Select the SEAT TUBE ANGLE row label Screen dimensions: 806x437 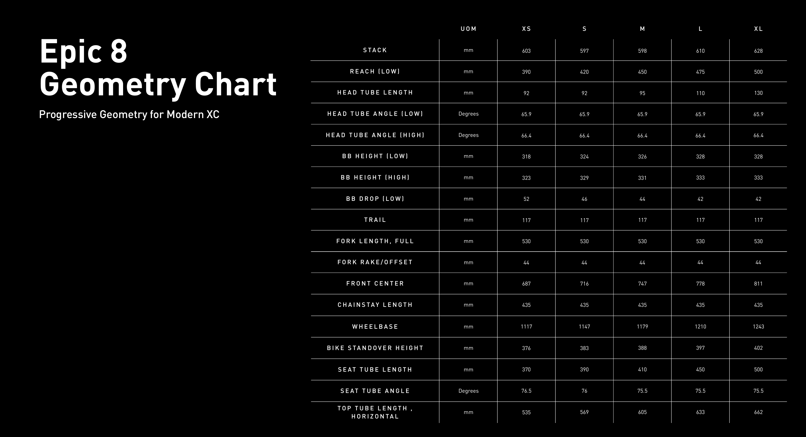[x=375, y=391]
